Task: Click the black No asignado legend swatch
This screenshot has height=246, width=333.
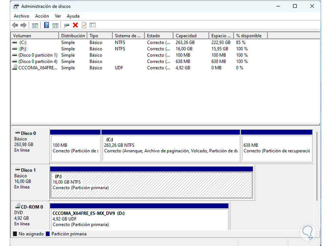Action: tap(15, 234)
